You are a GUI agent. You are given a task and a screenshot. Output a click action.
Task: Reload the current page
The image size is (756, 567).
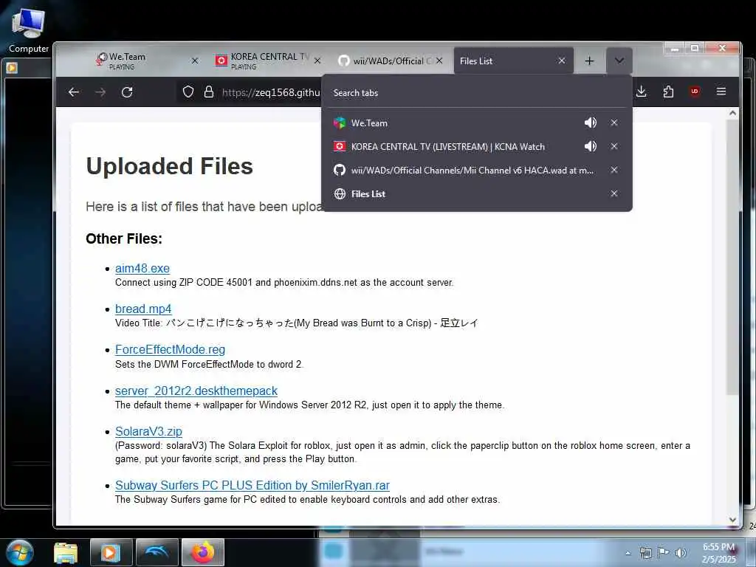127,92
